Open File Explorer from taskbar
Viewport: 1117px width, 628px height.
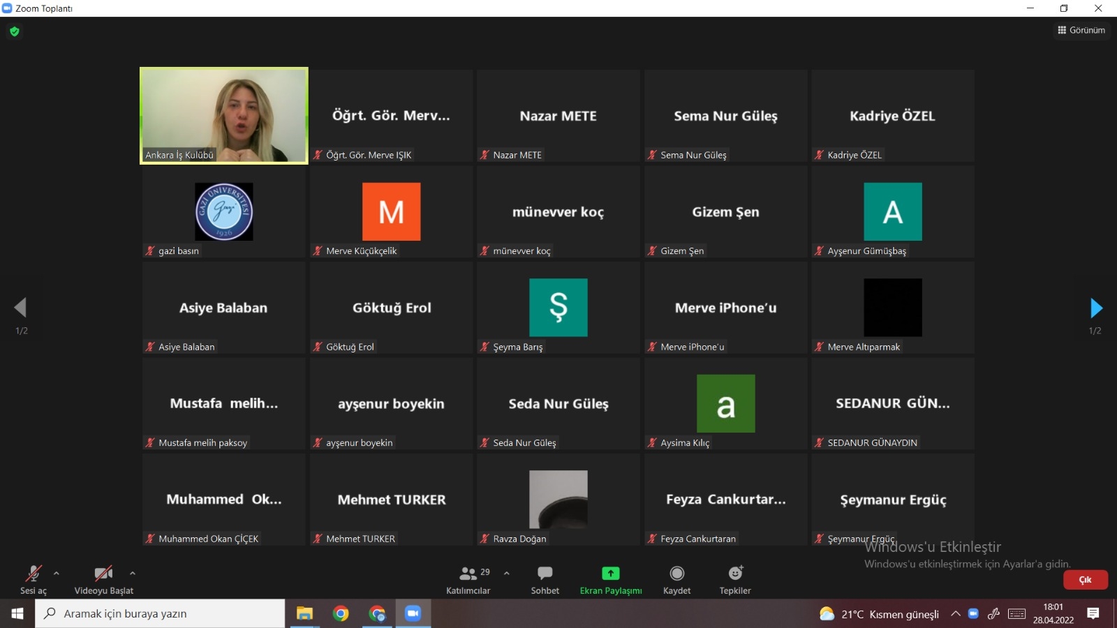coord(304,613)
